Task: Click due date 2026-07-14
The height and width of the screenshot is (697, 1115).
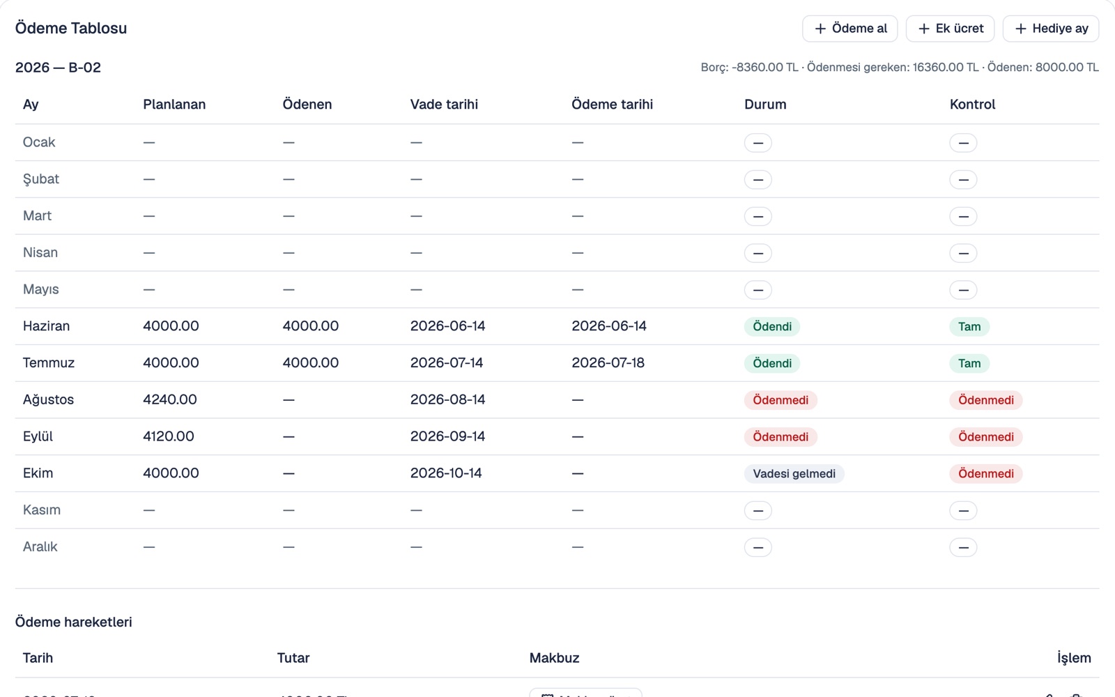Action: [x=447, y=363]
